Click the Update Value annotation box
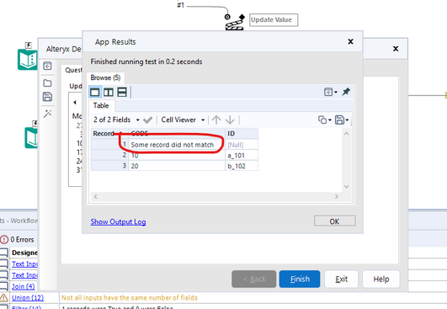 click(x=274, y=20)
